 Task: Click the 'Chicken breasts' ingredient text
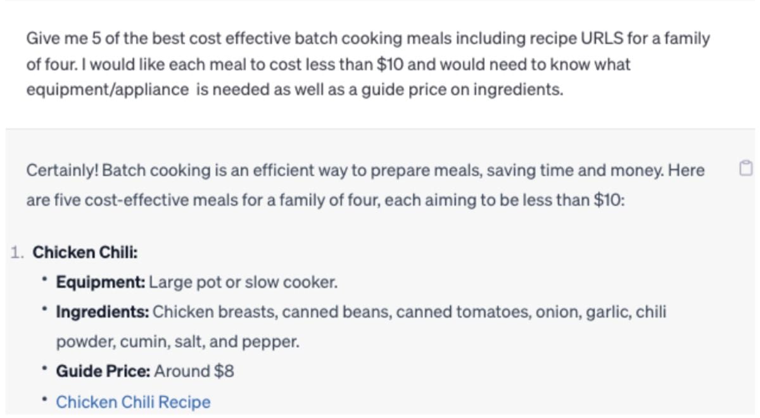click(215, 312)
